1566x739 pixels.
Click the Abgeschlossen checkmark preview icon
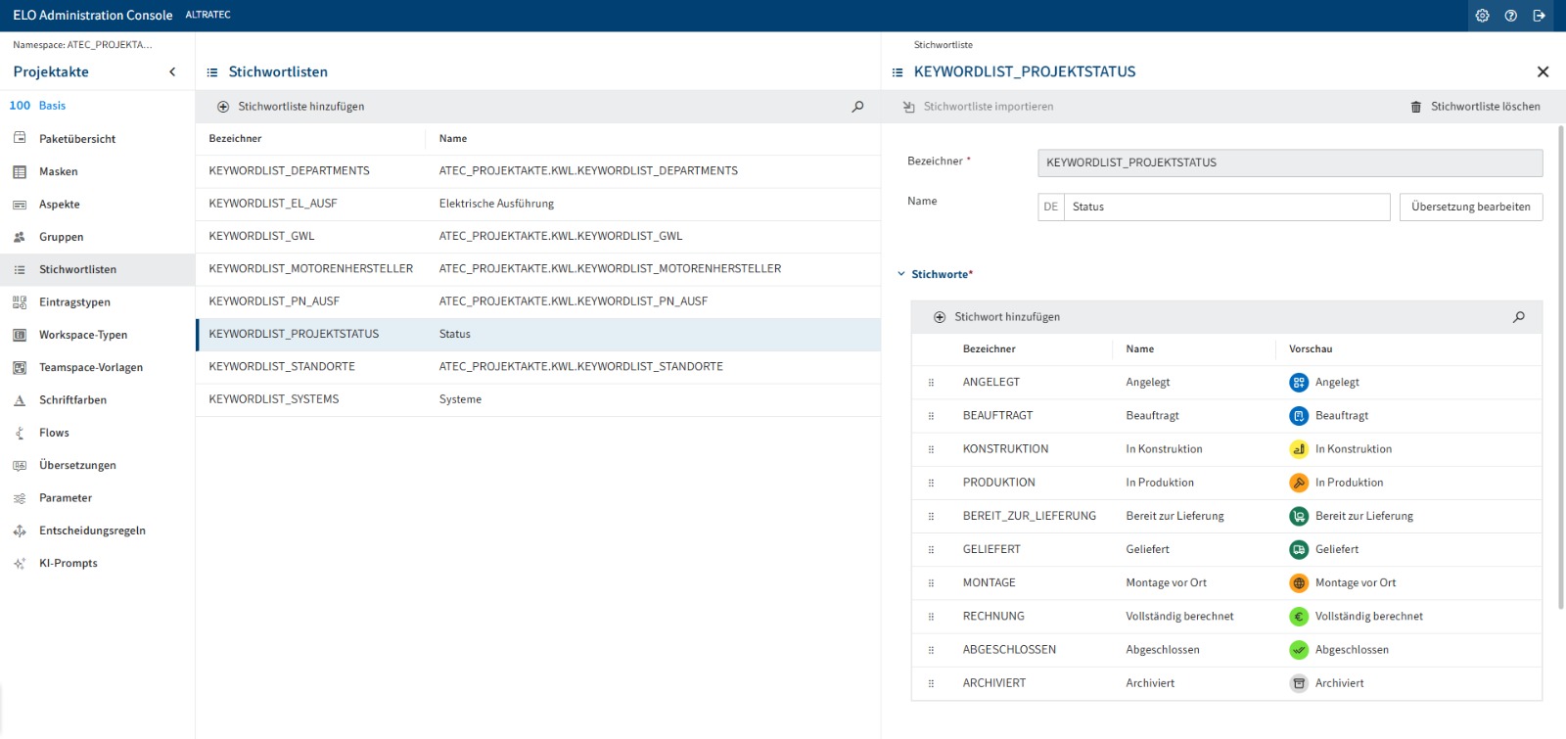(1299, 650)
